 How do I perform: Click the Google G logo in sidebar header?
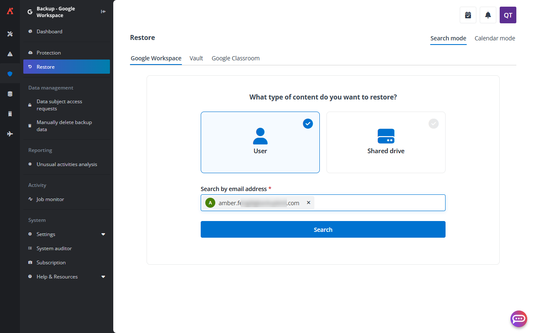point(30,12)
